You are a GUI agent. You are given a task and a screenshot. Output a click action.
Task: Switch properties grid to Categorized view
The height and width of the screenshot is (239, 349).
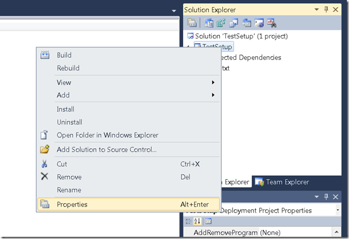pos(189,221)
